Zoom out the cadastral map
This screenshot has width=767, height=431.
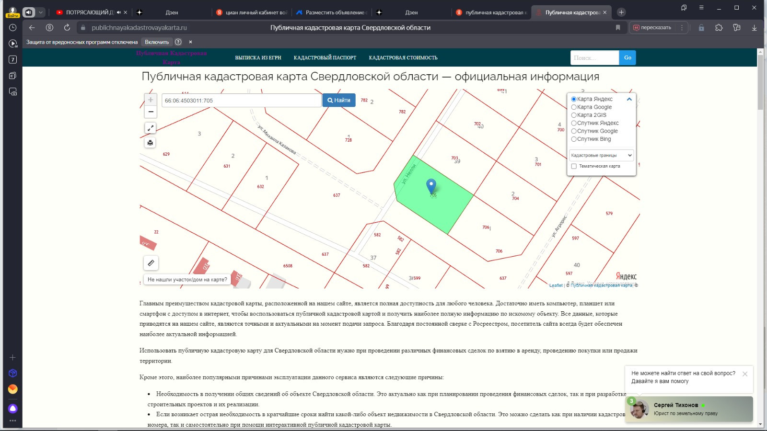151,112
